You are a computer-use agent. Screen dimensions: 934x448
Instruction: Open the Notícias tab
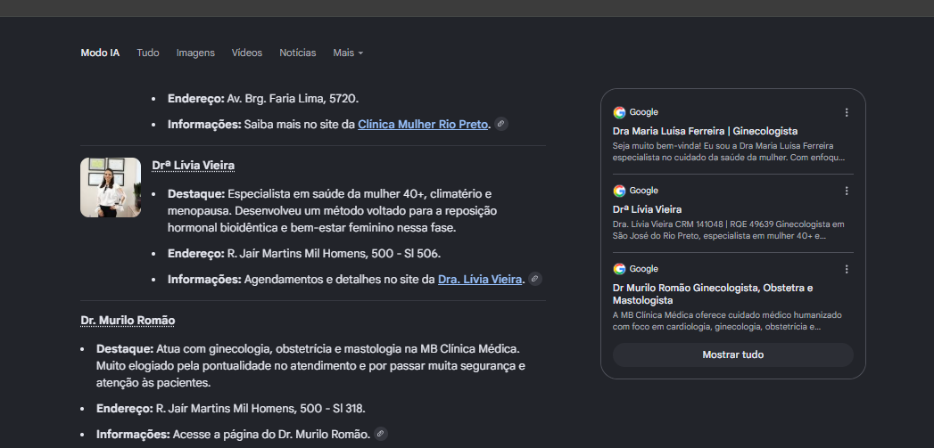click(298, 53)
